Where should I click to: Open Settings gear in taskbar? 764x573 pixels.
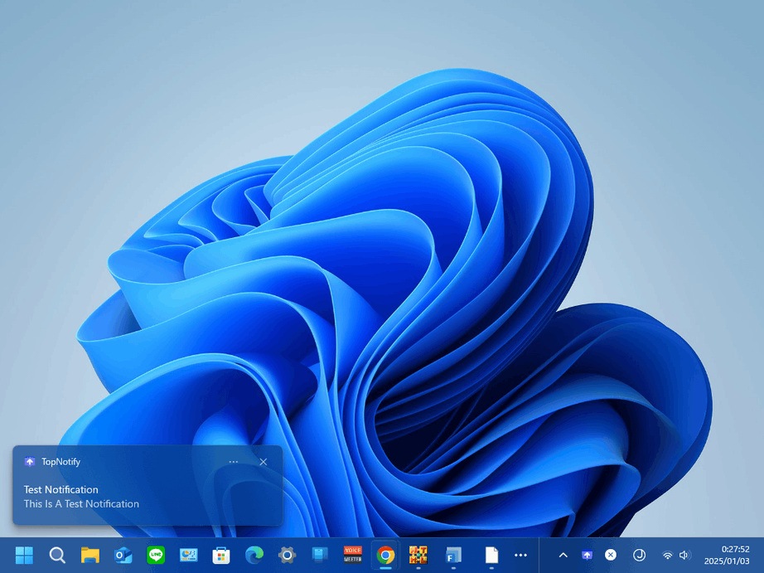[x=287, y=555]
